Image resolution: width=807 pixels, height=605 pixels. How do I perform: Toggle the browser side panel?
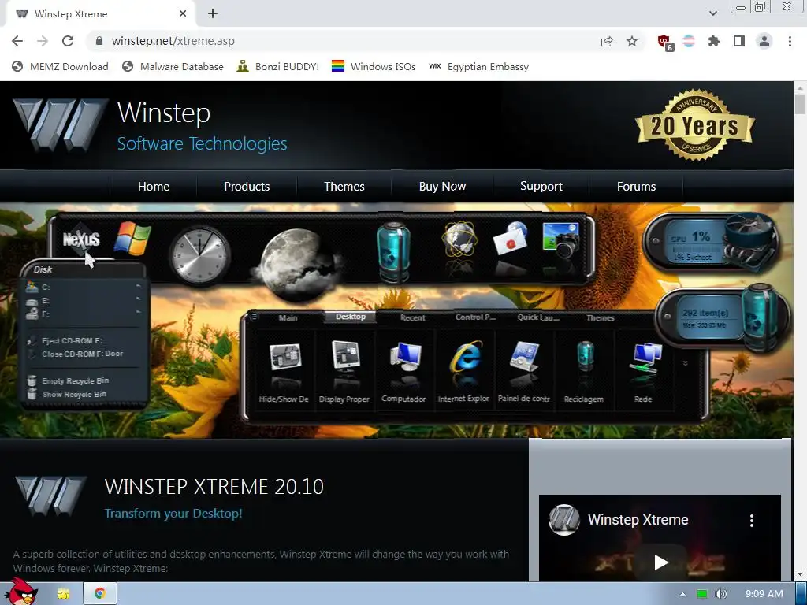click(x=739, y=41)
